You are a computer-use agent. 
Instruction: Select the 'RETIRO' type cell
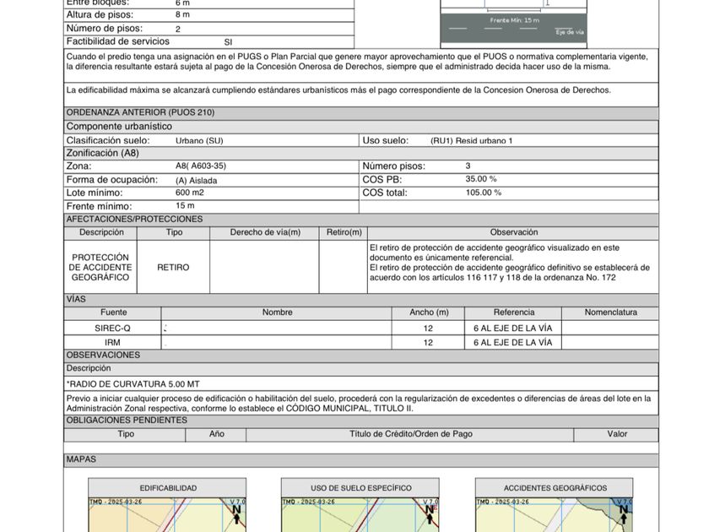click(x=173, y=268)
